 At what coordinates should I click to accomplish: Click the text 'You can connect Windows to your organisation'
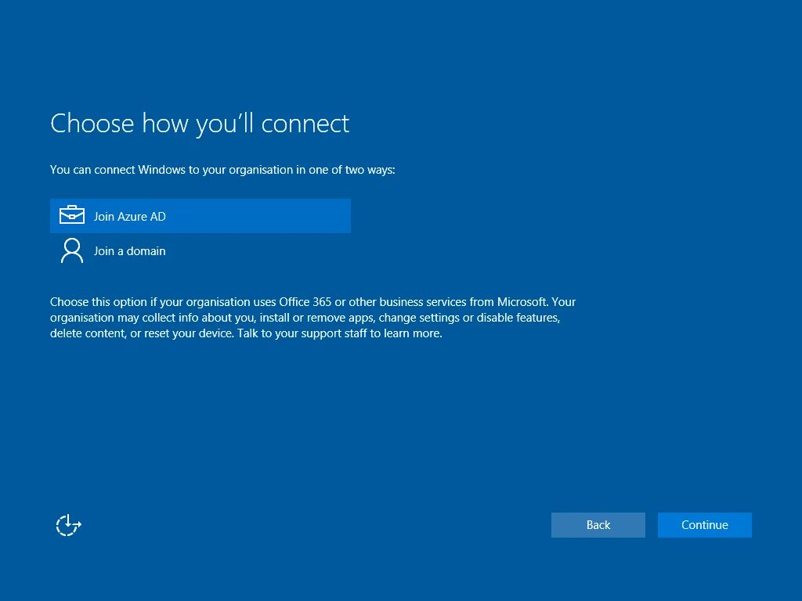pos(172,170)
